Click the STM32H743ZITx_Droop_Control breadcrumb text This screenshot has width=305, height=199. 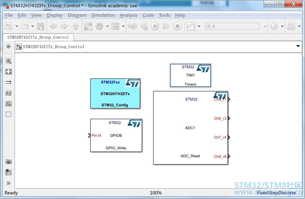tap(53, 47)
